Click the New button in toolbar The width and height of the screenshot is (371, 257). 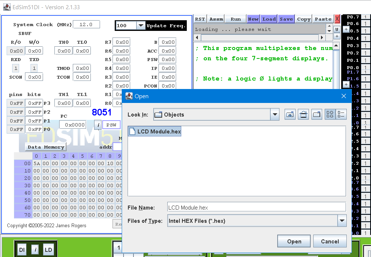click(253, 19)
